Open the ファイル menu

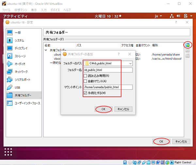pyautogui.click(x=6, y=10)
